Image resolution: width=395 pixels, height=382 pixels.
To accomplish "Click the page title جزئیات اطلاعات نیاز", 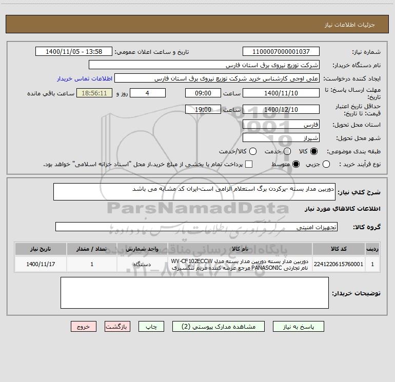I will coord(350,25).
